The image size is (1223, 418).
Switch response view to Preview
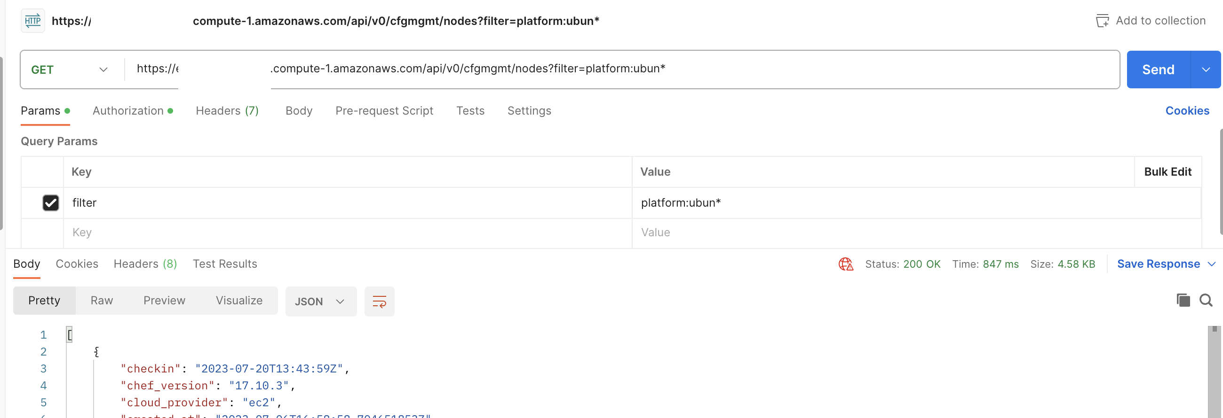[164, 301]
